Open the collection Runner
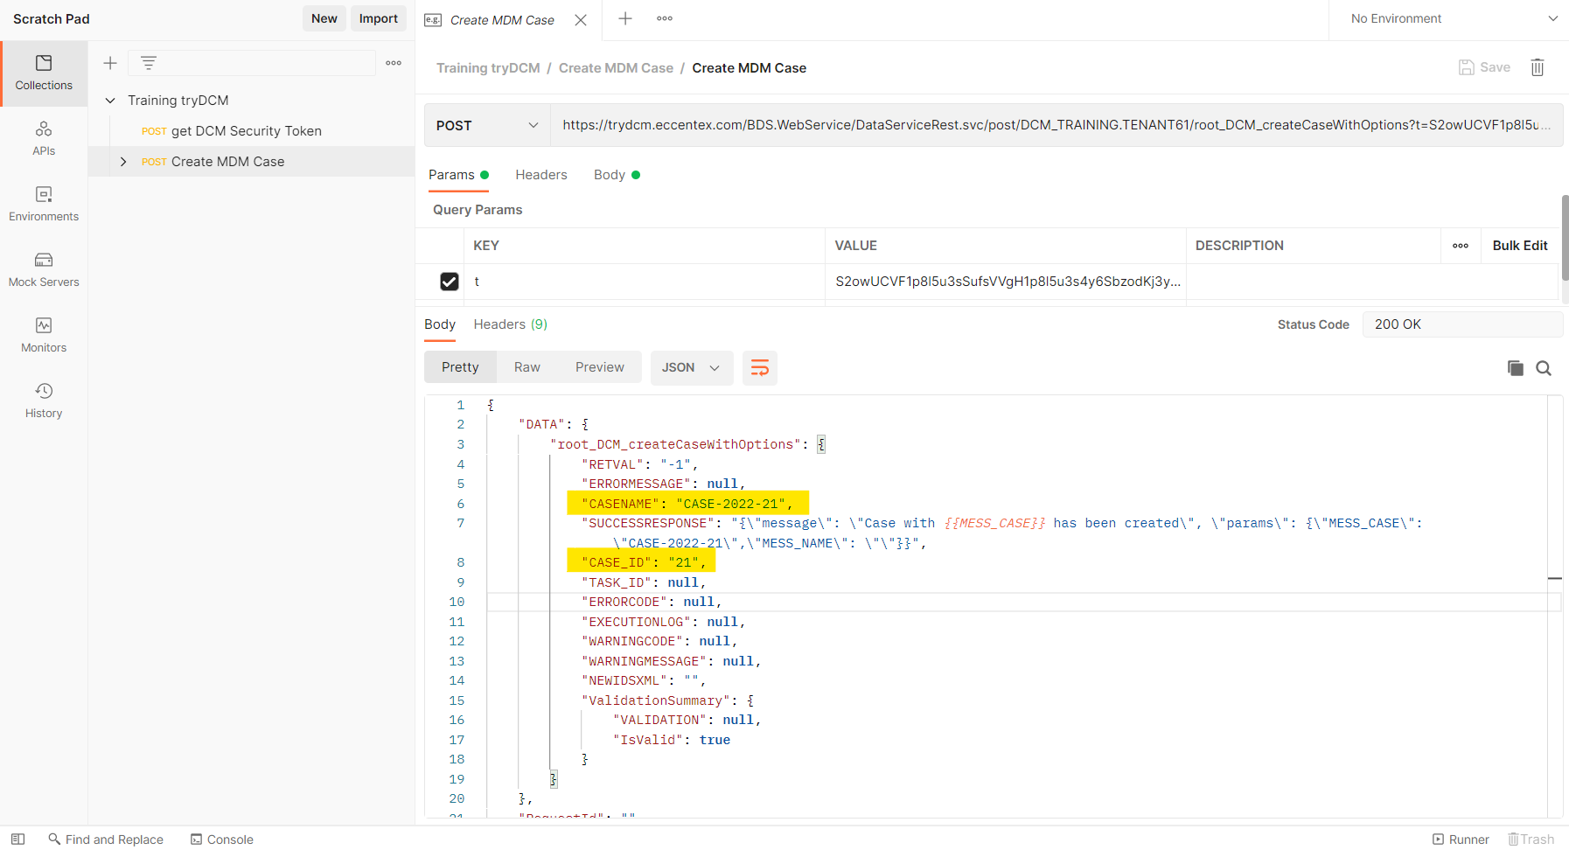This screenshot has height=850, width=1569. (x=1461, y=840)
